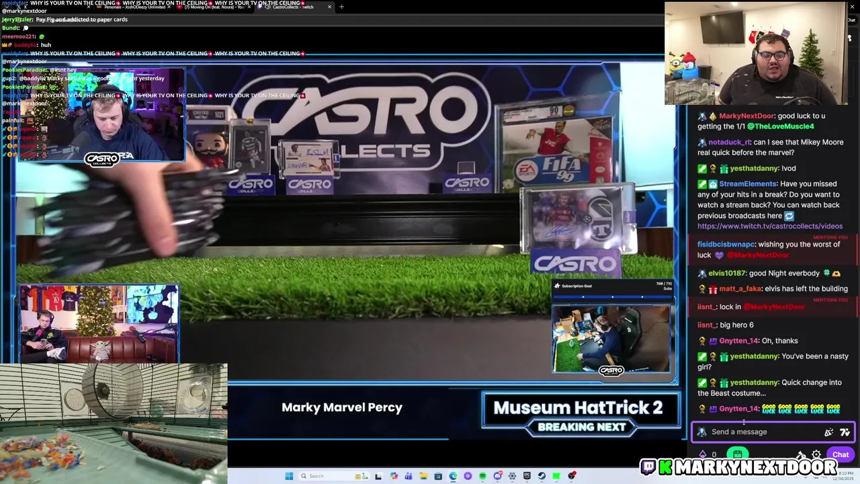Open Microsoft Store from the taskbar
This screenshot has height=484, width=860.
click(x=438, y=476)
